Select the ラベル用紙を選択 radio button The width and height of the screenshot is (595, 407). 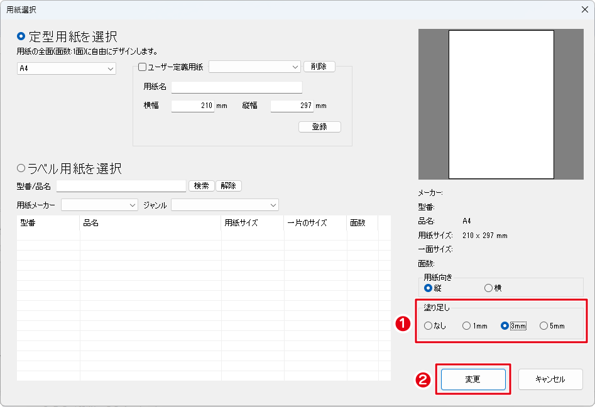point(21,168)
